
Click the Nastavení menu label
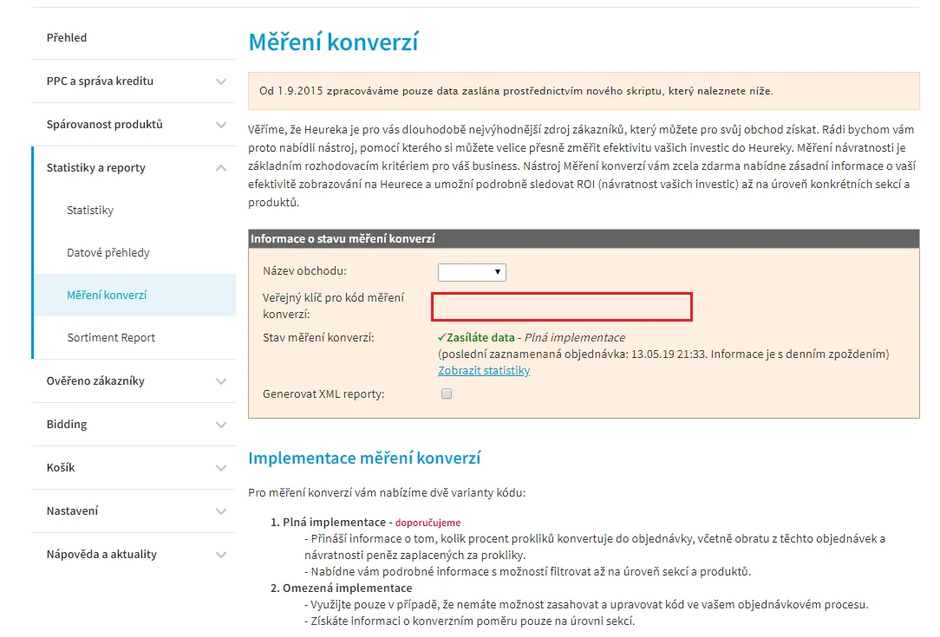pyautogui.click(x=72, y=511)
